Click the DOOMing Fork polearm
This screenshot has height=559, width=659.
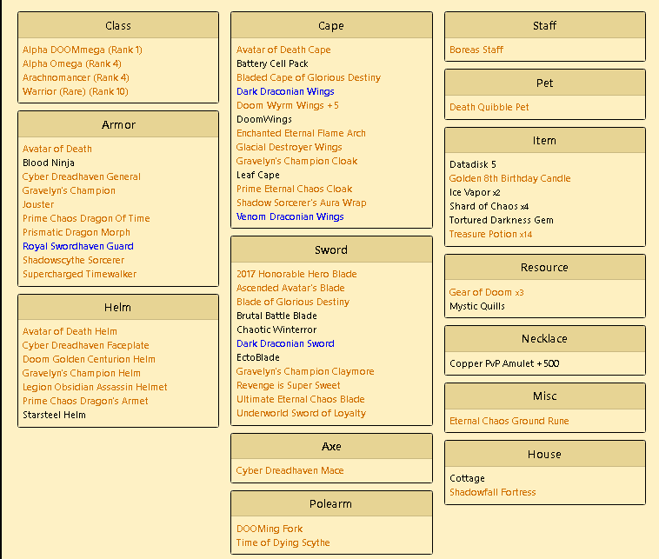[x=270, y=529]
